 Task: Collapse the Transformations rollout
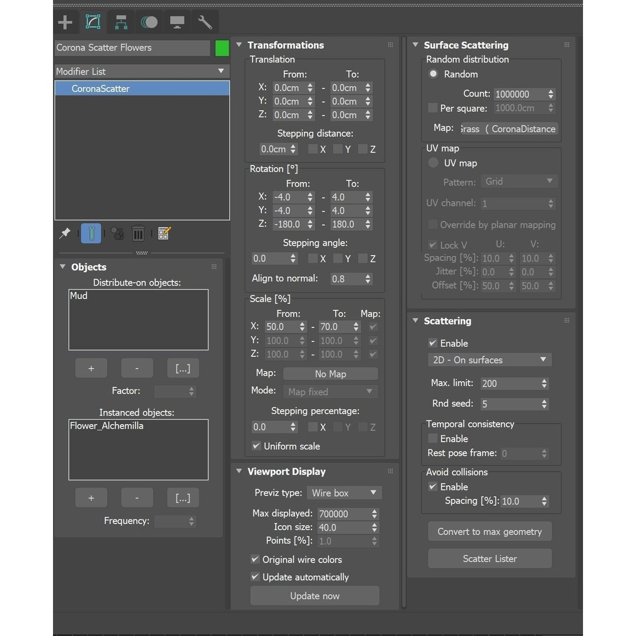(239, 45)
